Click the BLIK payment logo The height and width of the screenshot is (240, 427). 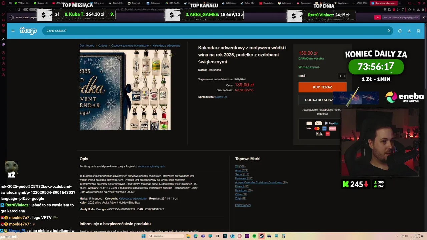tap(319, 134)
